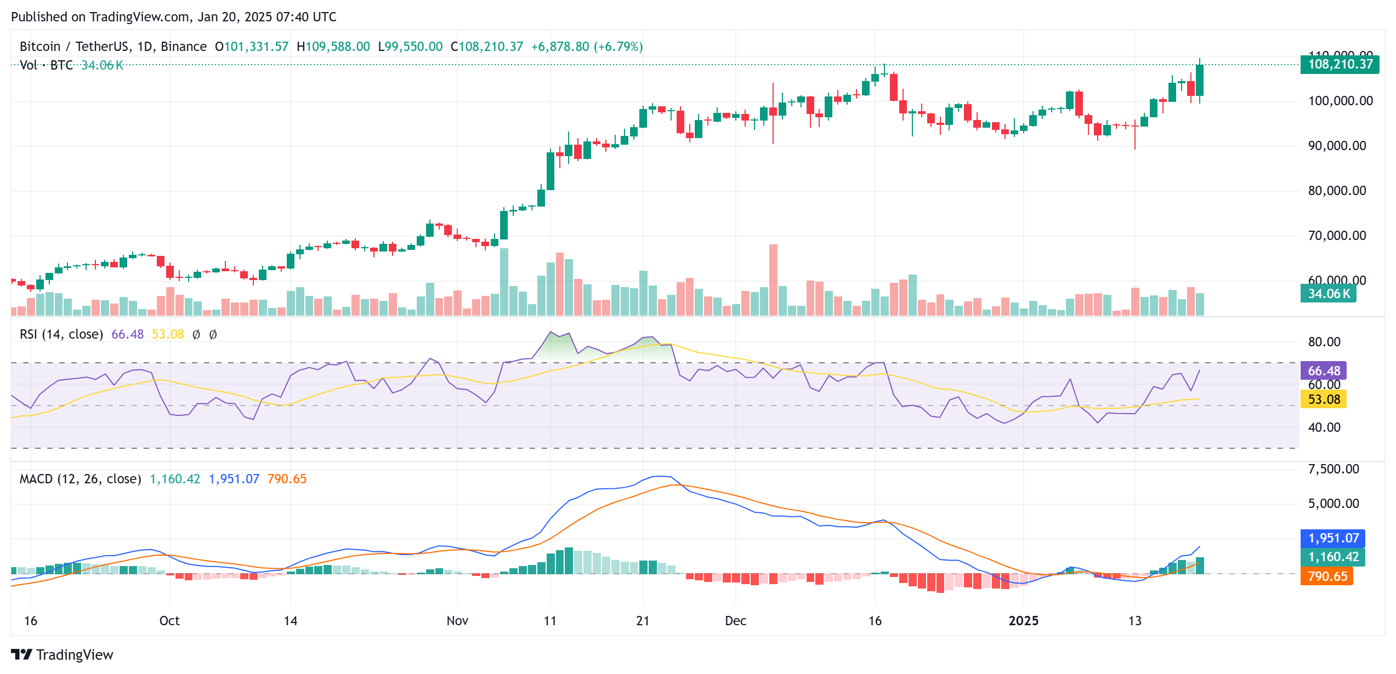Select 2025 on the date axis

coord(1025,621)
